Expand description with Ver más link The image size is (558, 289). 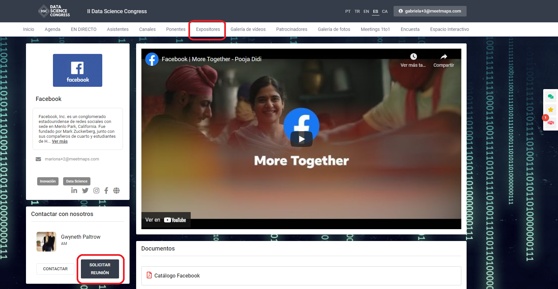coord(60,141)
